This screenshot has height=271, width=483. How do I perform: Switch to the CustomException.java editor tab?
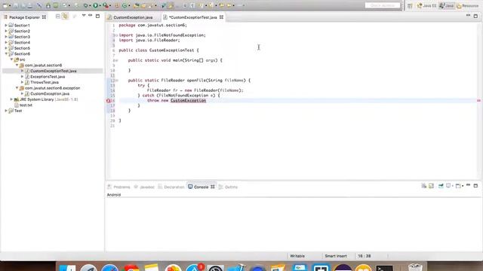(133, 17)
